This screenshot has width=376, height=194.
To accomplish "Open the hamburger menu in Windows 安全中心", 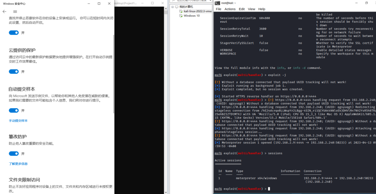I will [x=15, y=11].
